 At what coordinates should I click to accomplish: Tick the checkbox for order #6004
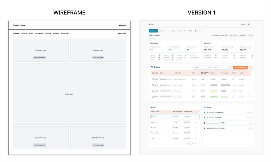click(153, 97)
